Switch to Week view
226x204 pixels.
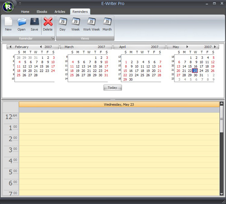(75, 24)
